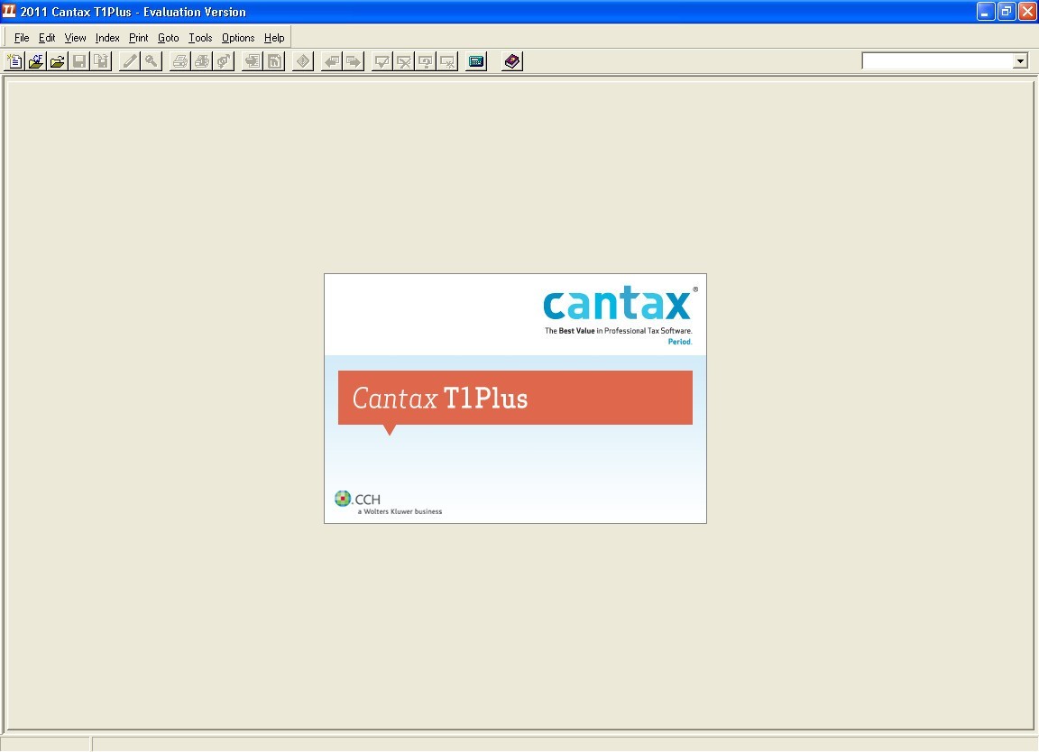1039x752 pixels.
Task: Click the New return toolbar icon
Action: (x=14, y=61)
